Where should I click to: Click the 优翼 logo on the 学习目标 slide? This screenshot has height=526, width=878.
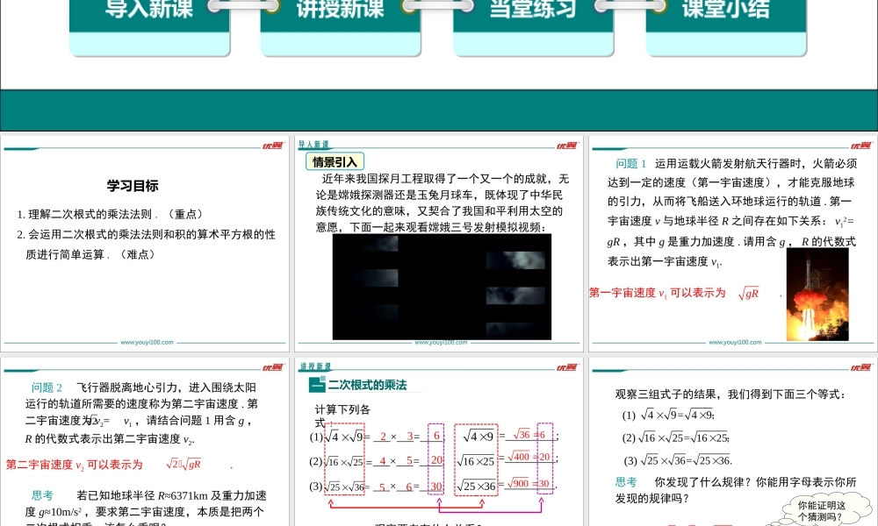272,146
